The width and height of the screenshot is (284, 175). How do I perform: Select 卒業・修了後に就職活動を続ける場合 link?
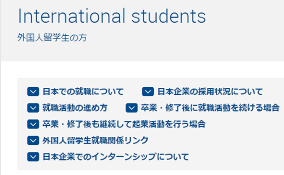210,108
